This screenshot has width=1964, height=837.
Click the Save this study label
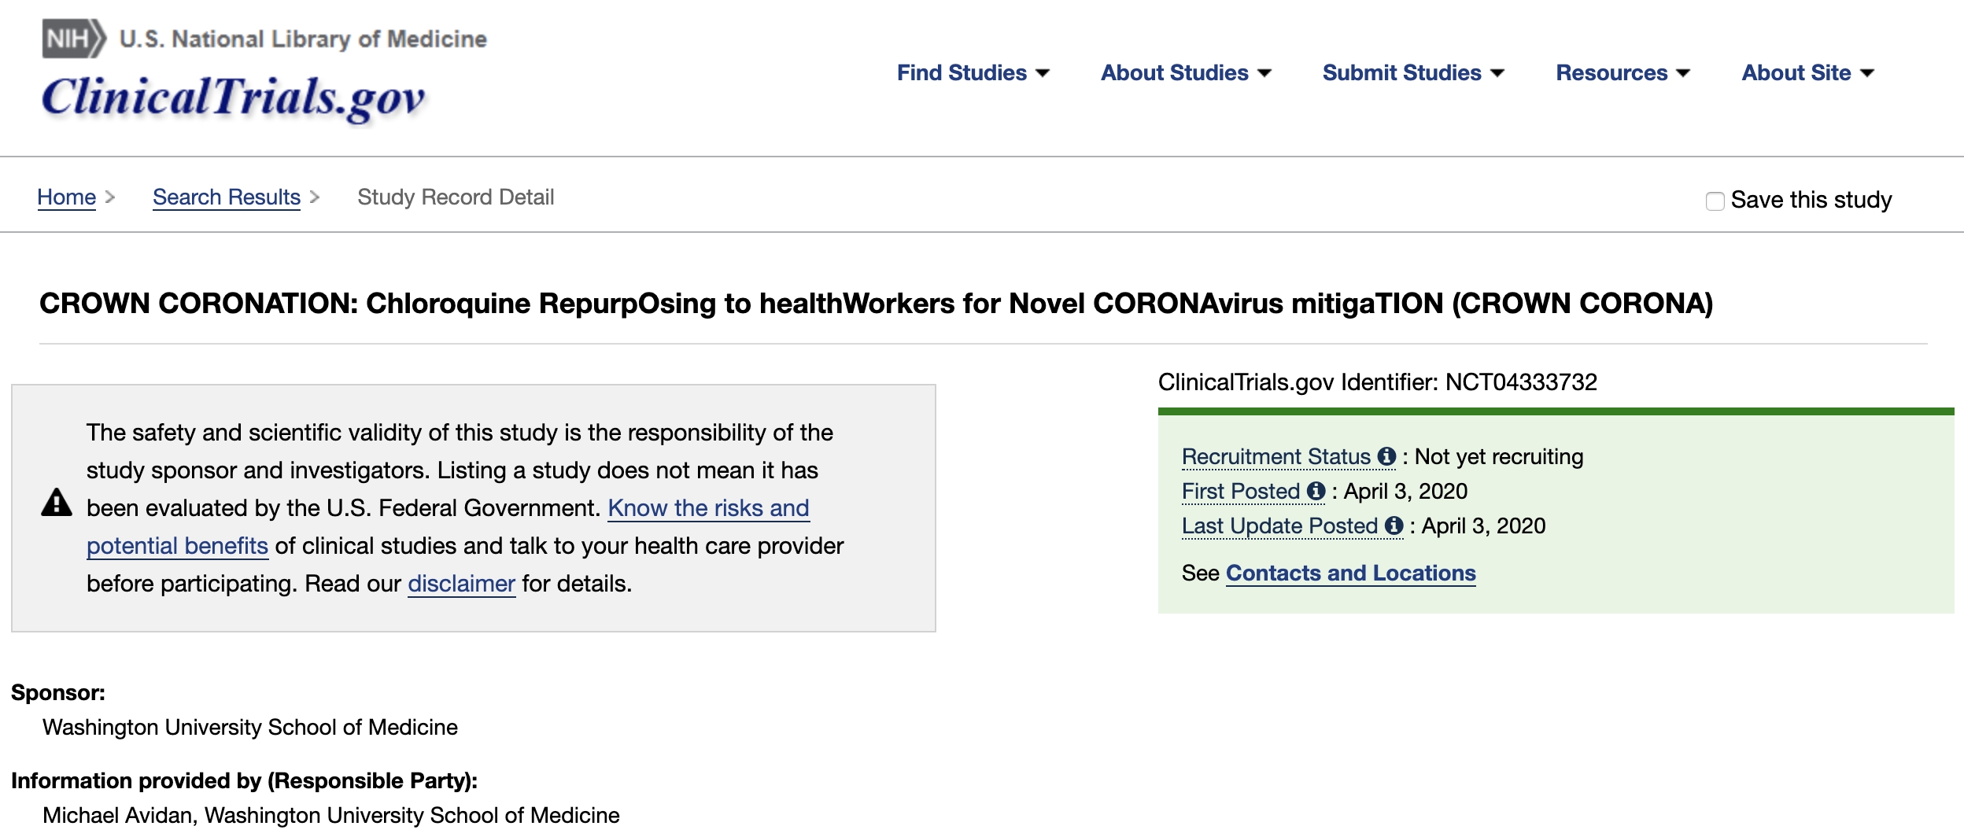coord(1811,200)
